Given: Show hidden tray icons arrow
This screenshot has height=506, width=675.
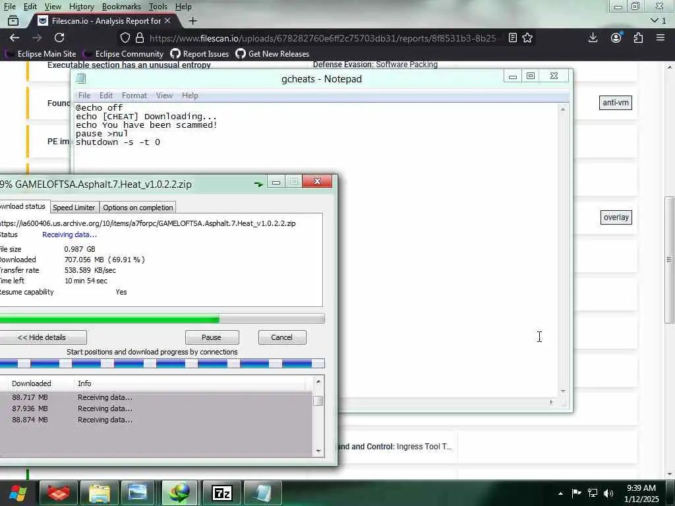Looking at the screenshot, I should tap(560, 493).
